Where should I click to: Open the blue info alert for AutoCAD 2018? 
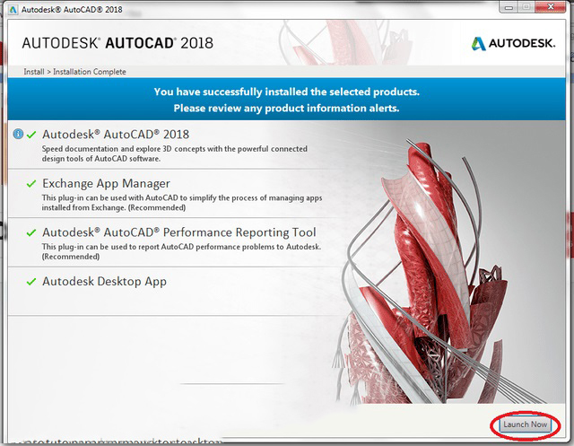tap(18, 134)
